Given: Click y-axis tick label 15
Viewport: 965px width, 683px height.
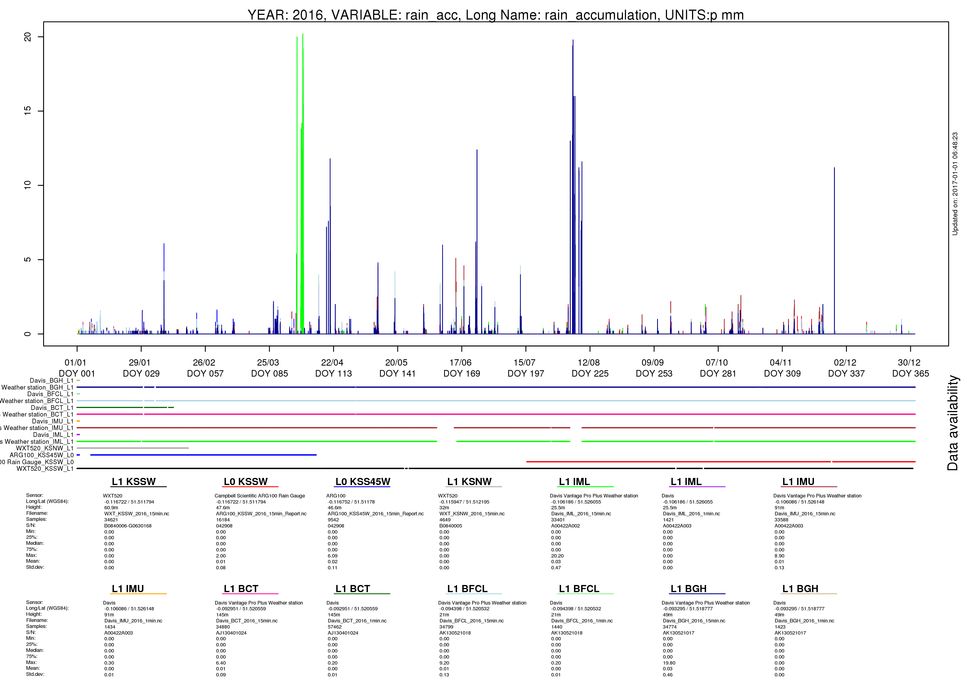Looking at the screenshot, I should pyautogui.click(x=28, y=111).
